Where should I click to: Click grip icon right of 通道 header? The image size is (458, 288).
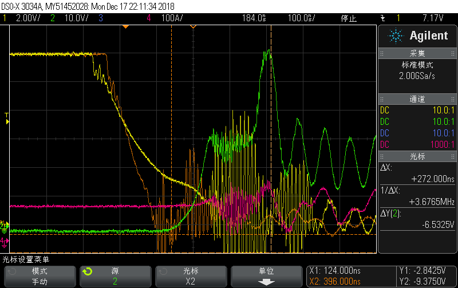click(453, 99)
